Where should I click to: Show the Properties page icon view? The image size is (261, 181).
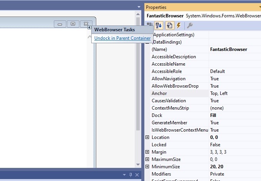[169, 25]
